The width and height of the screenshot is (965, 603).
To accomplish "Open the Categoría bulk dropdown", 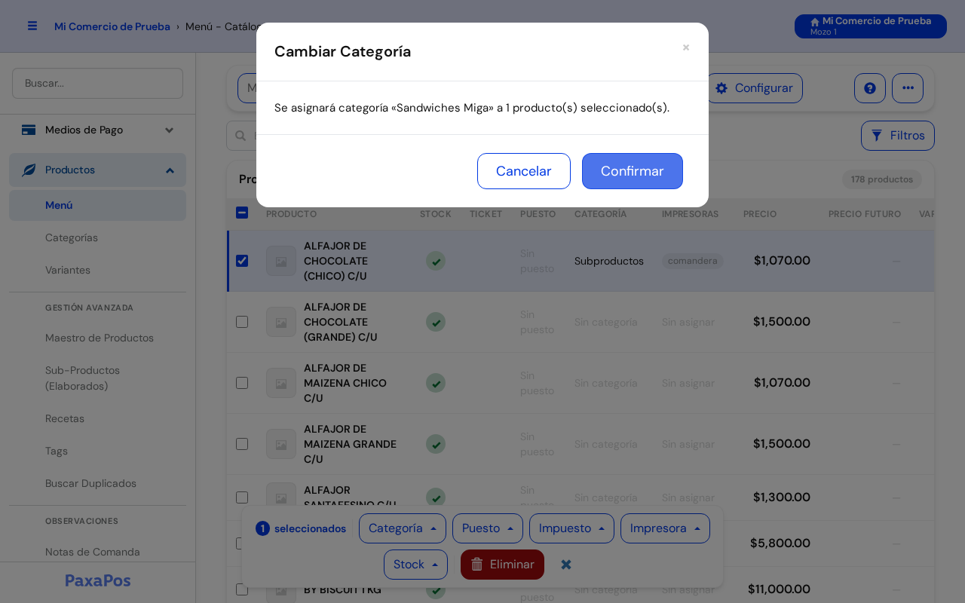I will 403,528.
